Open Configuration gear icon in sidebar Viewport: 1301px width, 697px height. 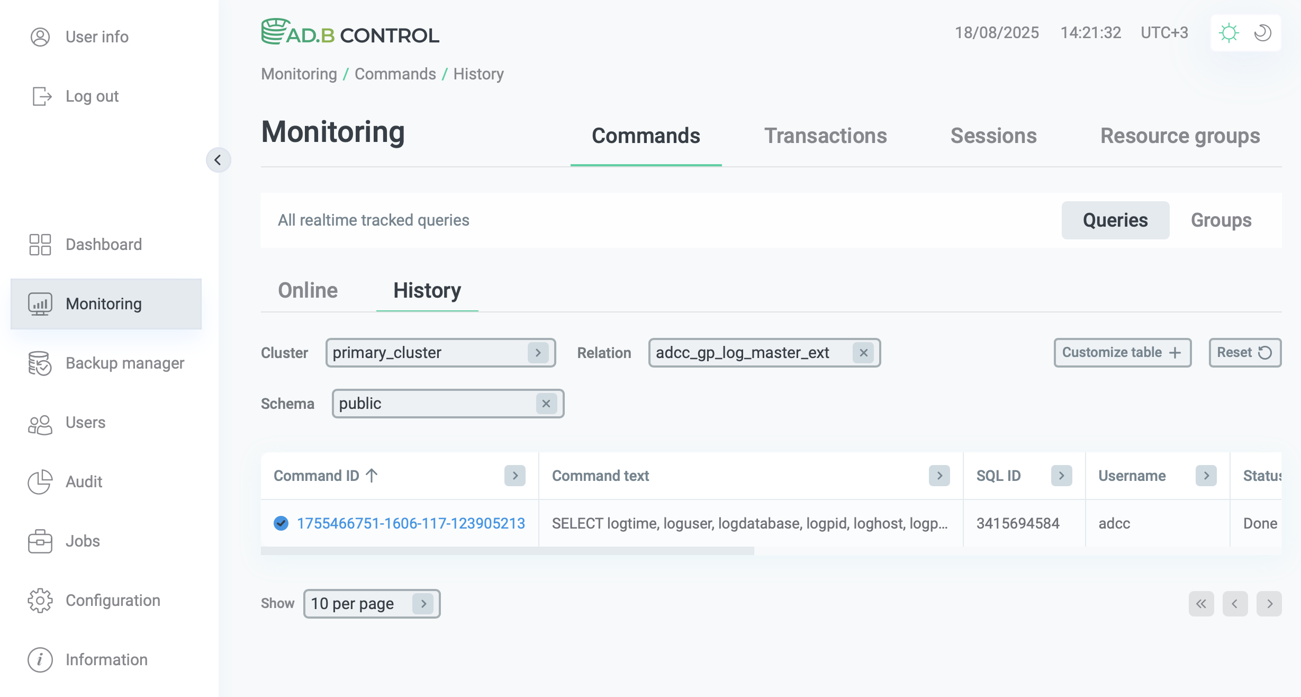pos(40,601)
